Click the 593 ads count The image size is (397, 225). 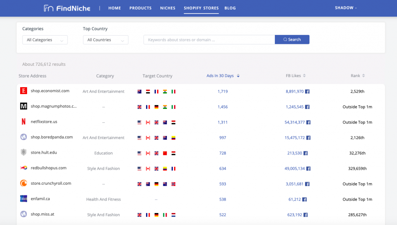223,184
